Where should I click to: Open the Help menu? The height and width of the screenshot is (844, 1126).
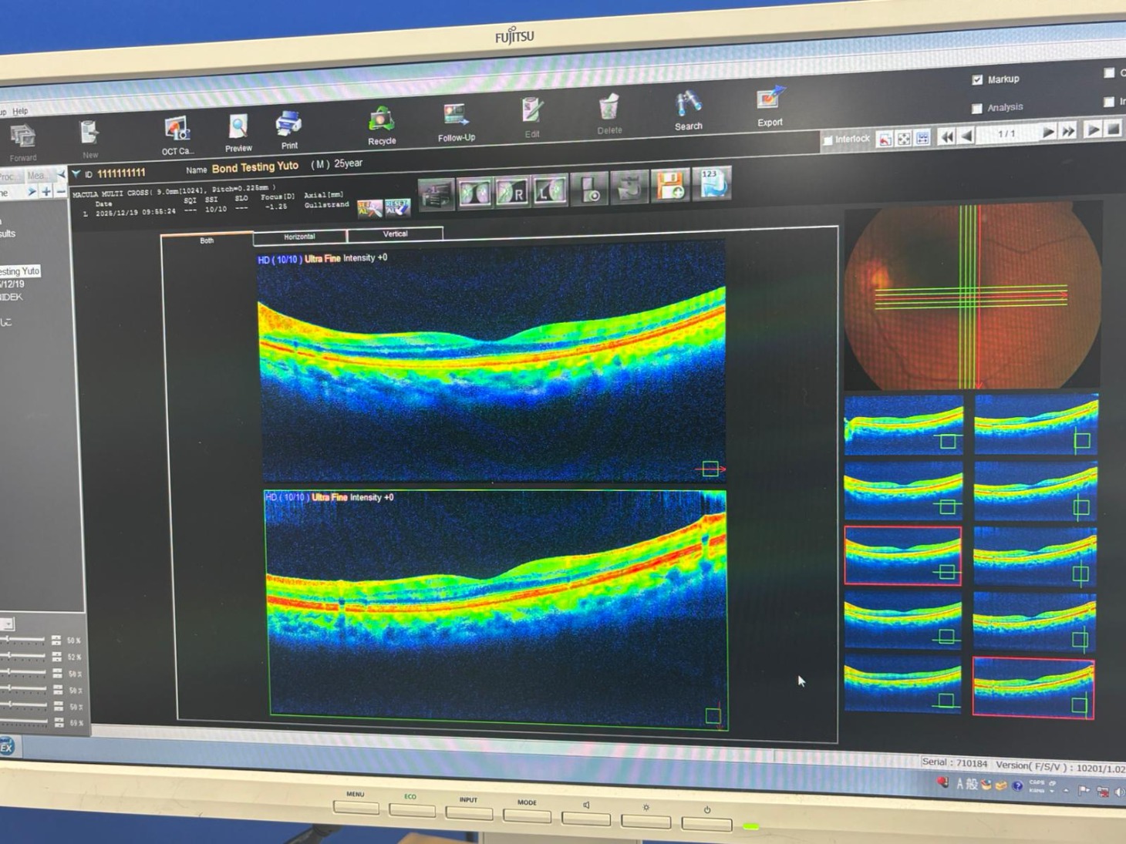click(x=20, y=111)
